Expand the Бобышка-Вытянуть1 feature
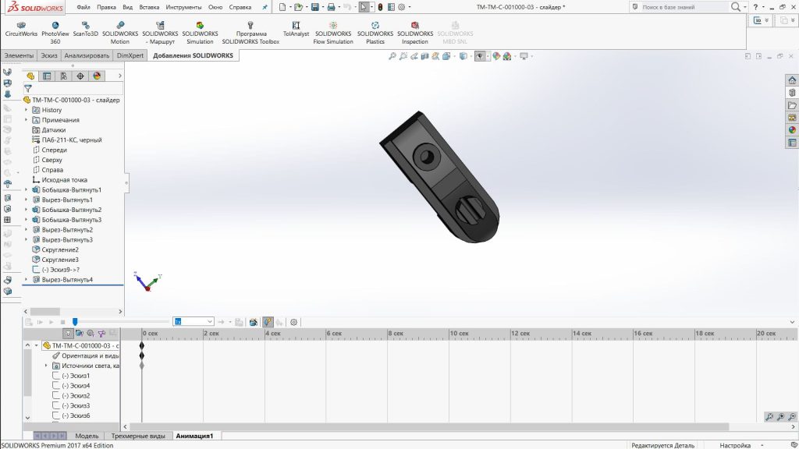This screenshot has height=449, width=799. click(x=27, y=189)
